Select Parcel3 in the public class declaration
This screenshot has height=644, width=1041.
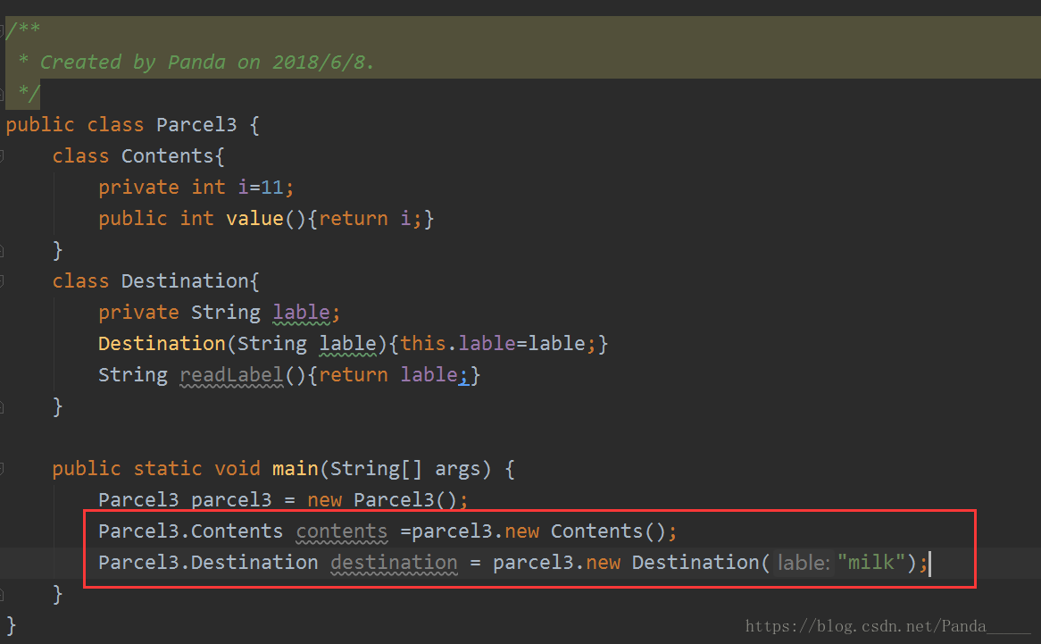[x=196, y=125]
